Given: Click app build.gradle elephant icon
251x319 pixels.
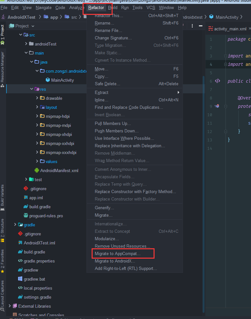Looking at the screenshot, I should [26, 207].
